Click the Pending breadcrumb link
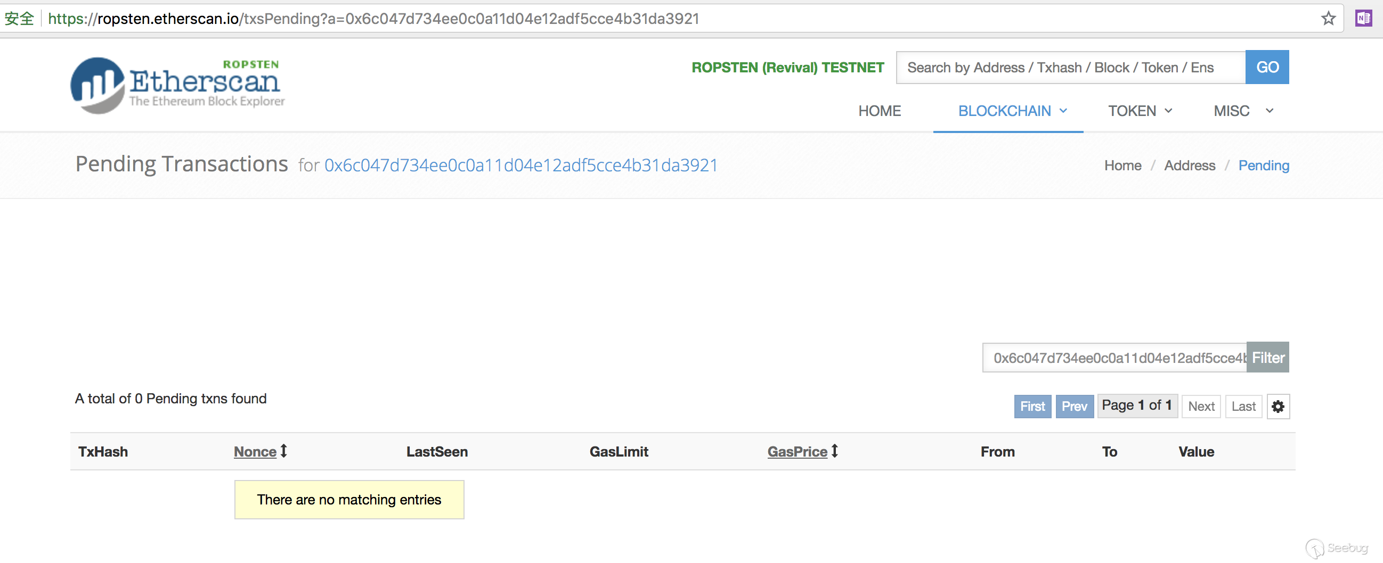The image size is (1383, 563). 1263,165
